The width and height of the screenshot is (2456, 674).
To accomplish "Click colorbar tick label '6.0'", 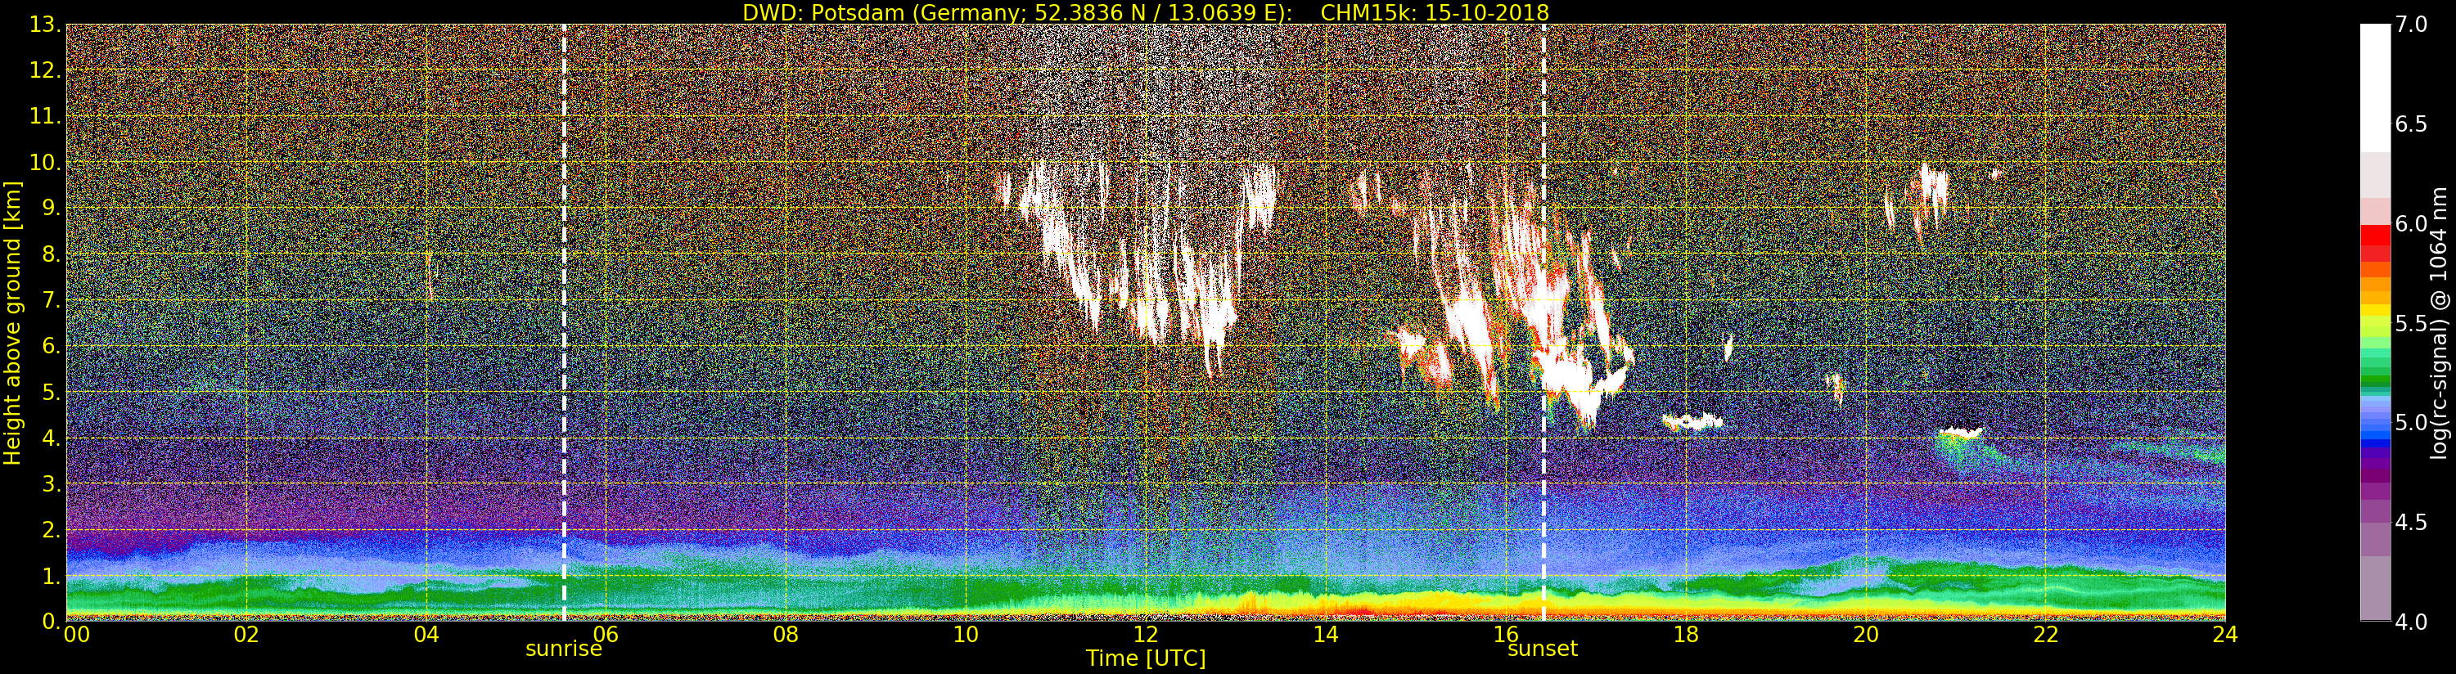I will coord(2411,224).
